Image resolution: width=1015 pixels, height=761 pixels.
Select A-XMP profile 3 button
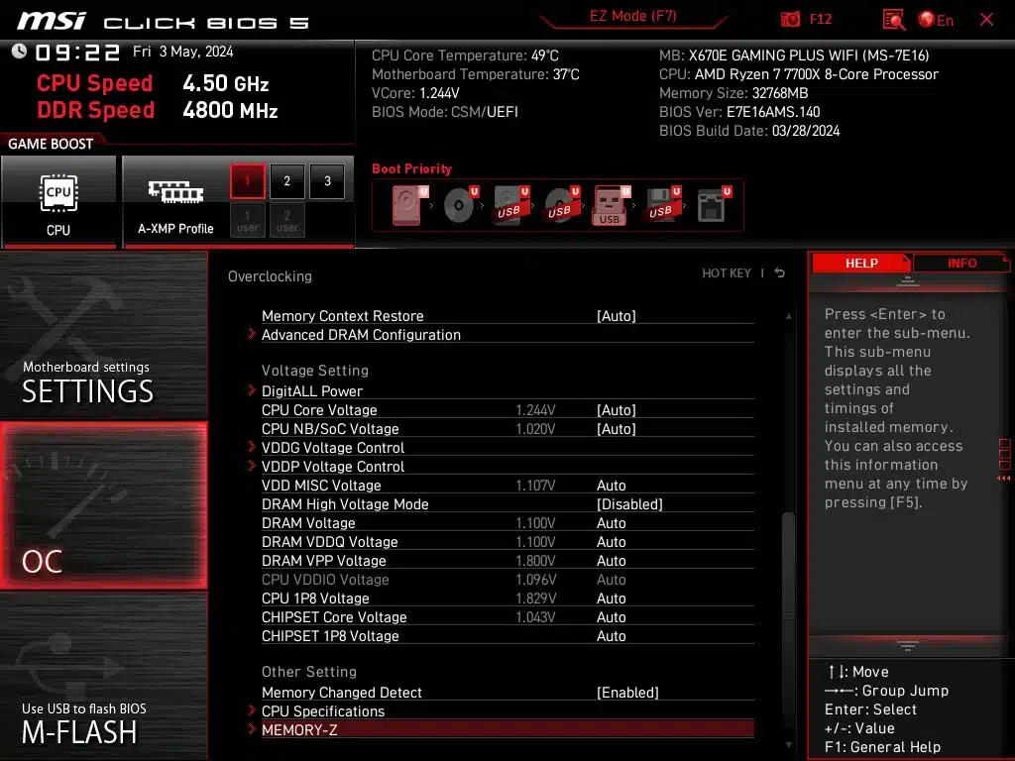(327, 181)
